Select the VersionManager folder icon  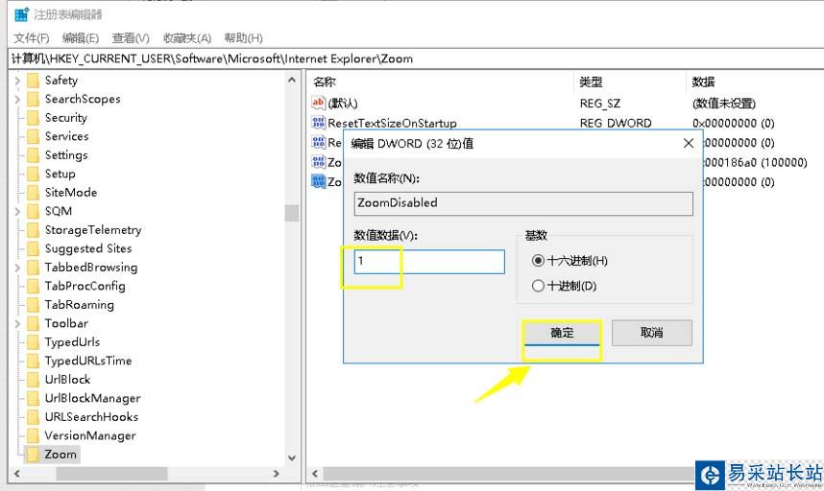(x=33, y=435)
